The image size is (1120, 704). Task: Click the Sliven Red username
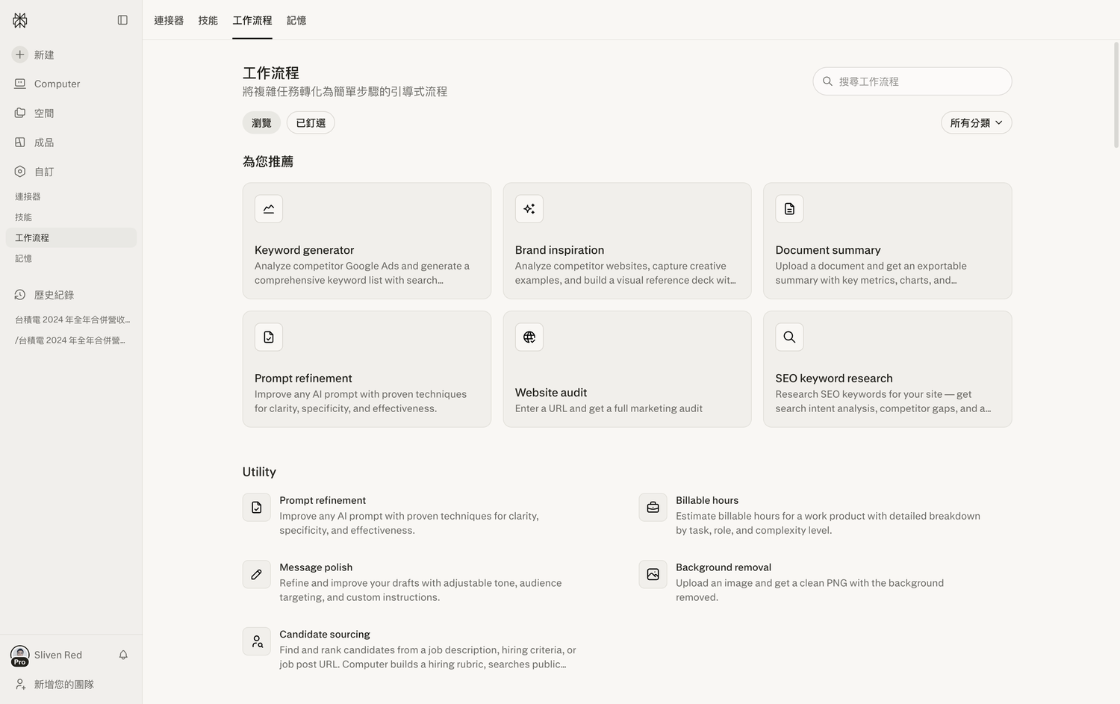point(58,655)
